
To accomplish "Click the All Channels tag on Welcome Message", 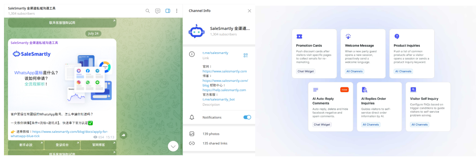I will (x=354, y=71).
